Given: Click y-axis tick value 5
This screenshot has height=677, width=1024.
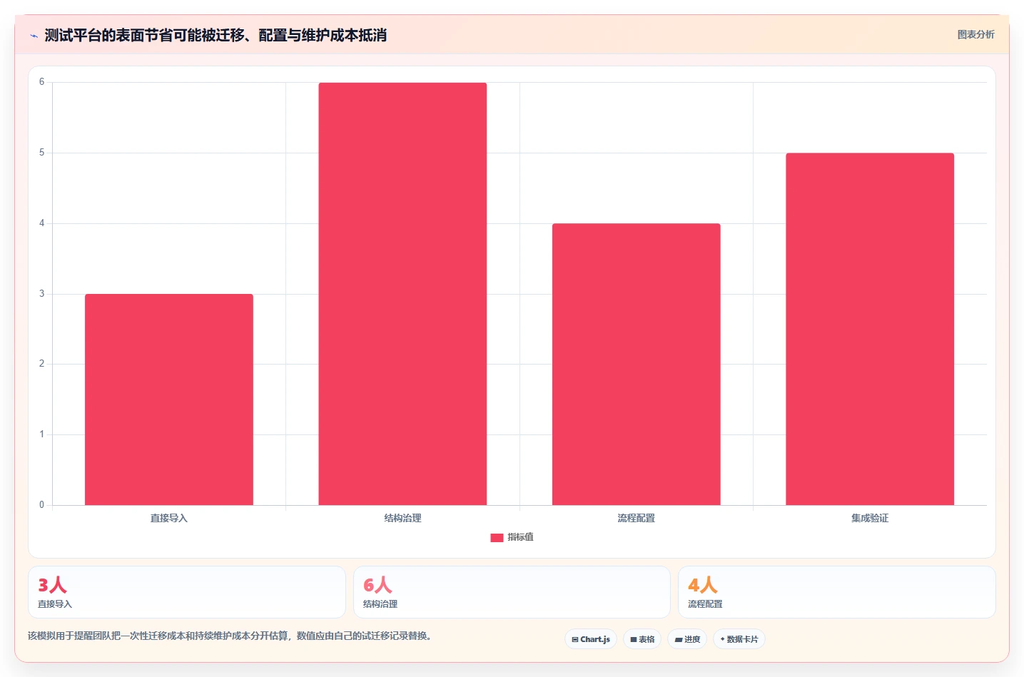Looking at the screenshot, I should coord(41,153).
